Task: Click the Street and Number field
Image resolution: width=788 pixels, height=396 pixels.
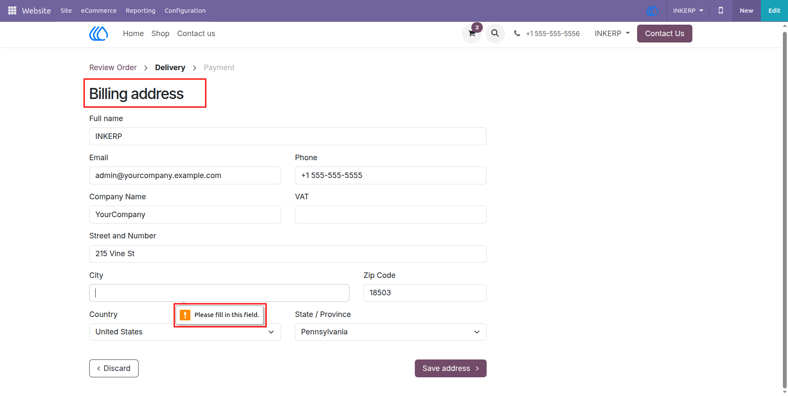Action: click(x=288, y=254)
